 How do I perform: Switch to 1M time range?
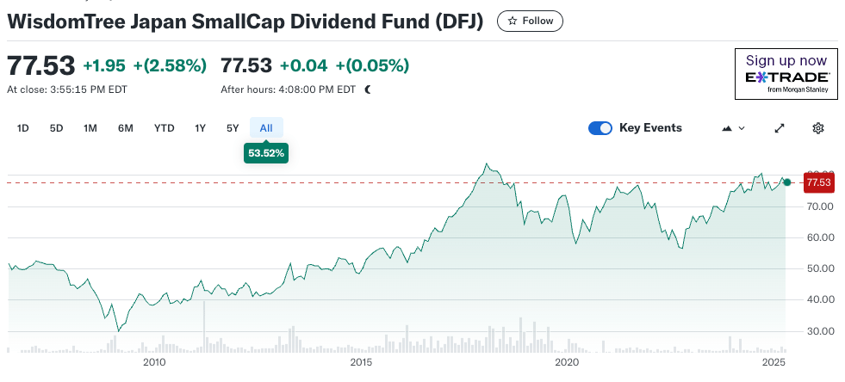(x=90, y=128)
